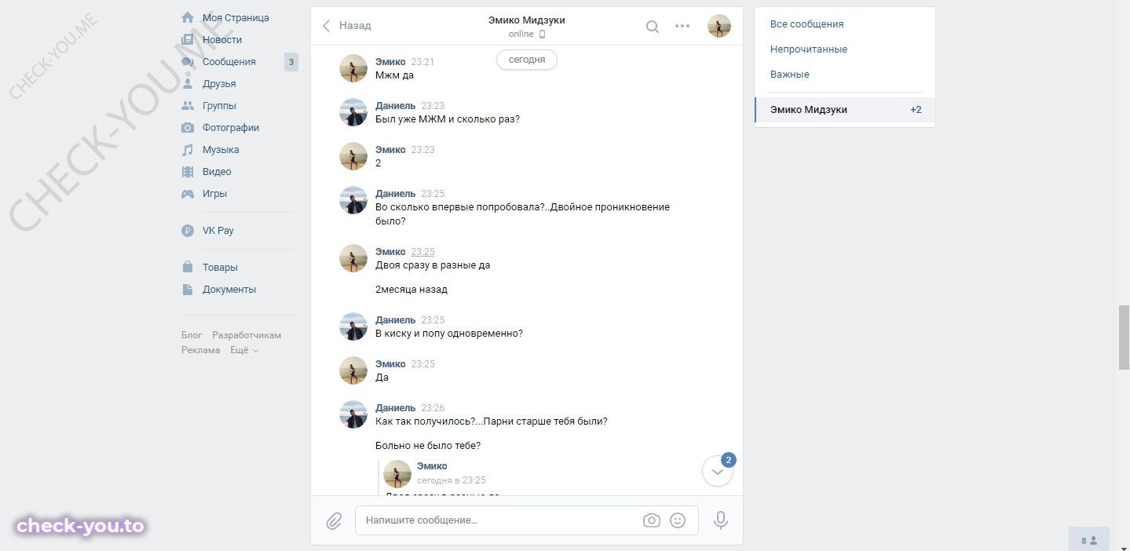This screenshot has height=551, width=1130.
Task: Go back using the Назад button
Action: [346, 25]
